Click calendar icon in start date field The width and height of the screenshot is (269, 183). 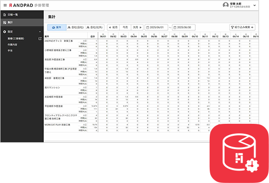coord(147,27)
